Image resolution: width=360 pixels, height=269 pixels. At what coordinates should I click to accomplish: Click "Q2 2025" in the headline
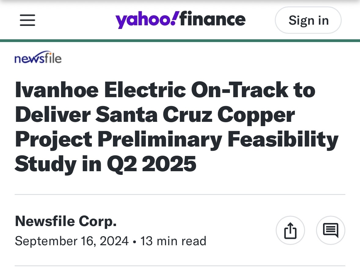(151, 164)
